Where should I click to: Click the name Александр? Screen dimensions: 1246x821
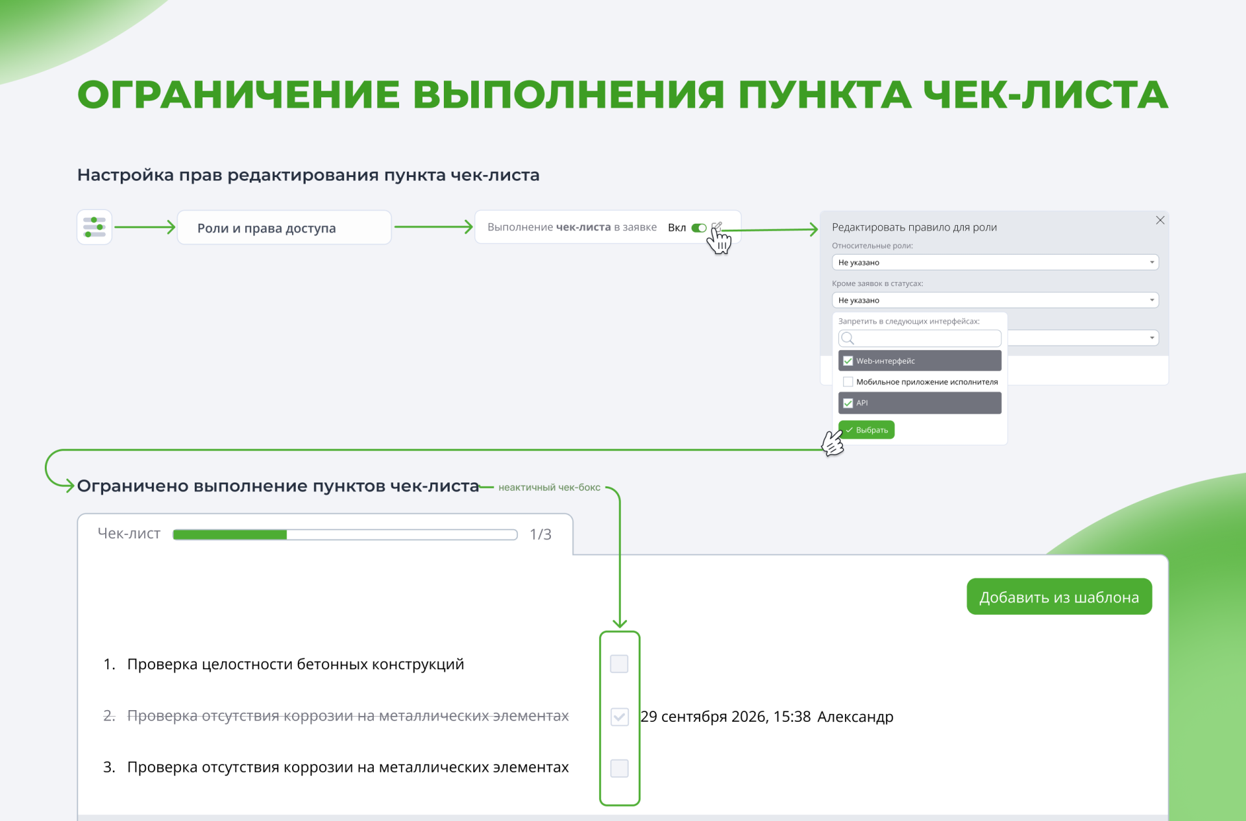855,717
